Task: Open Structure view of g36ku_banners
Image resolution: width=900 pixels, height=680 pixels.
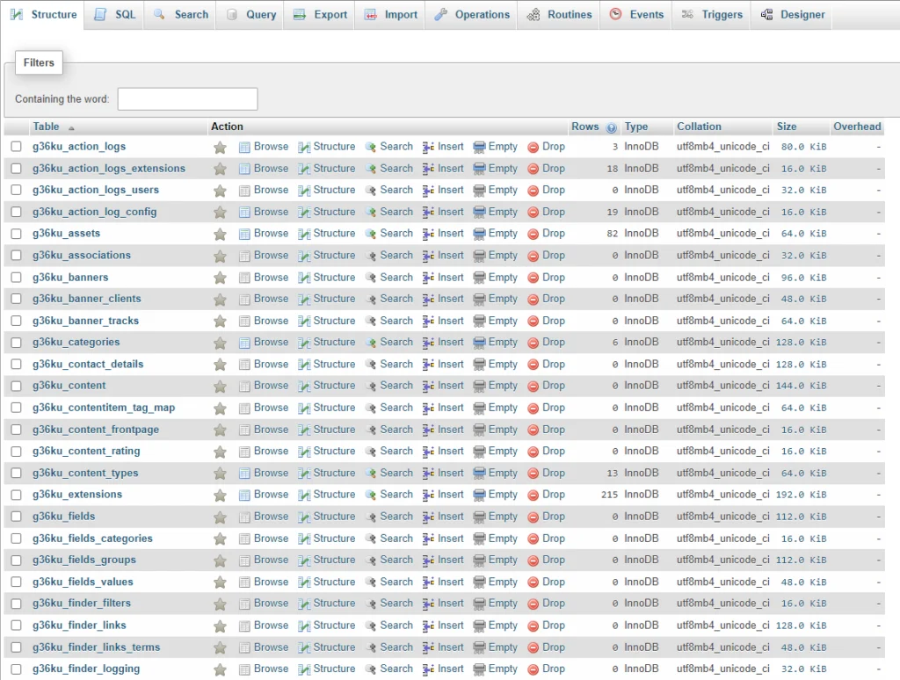Action: point(327,277)
